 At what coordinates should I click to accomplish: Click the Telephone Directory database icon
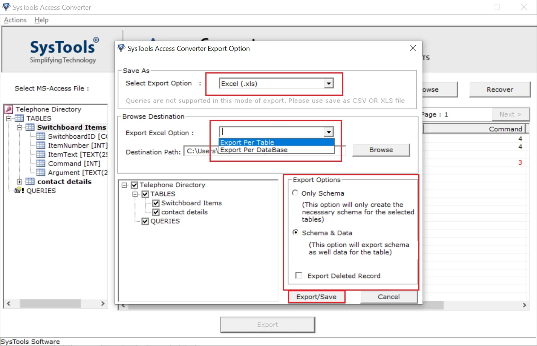point(9,109)
